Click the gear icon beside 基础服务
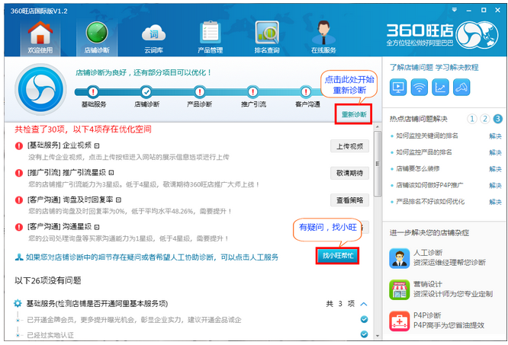Viewport: 508px width, 345px height. coord(18,303)
